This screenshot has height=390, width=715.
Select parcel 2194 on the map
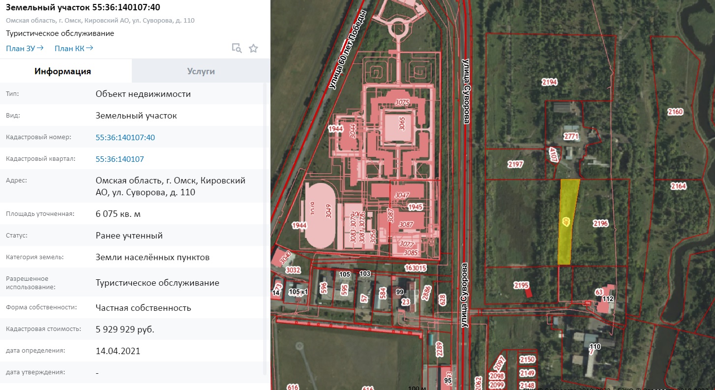click(549, 83)
